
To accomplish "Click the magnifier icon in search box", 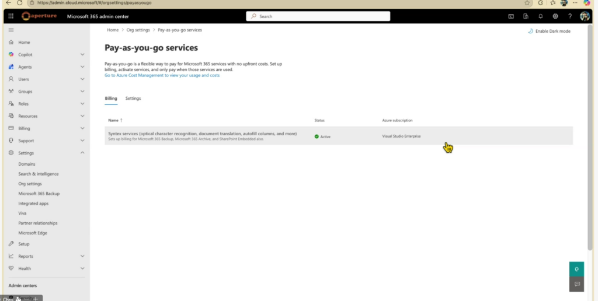I will pos(253,16).
